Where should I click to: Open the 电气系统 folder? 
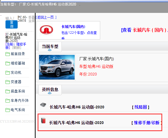[x=18, y=110]
